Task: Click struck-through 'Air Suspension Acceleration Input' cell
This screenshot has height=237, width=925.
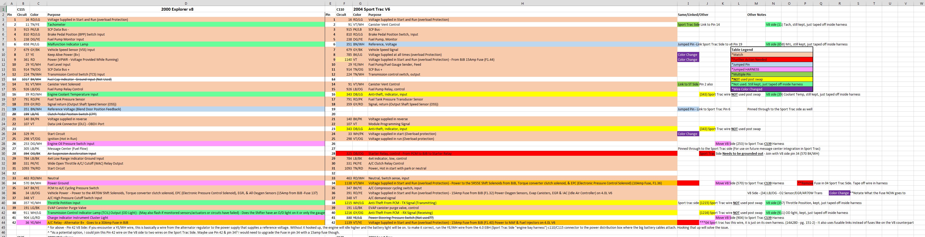Action: tap(186, 153)
